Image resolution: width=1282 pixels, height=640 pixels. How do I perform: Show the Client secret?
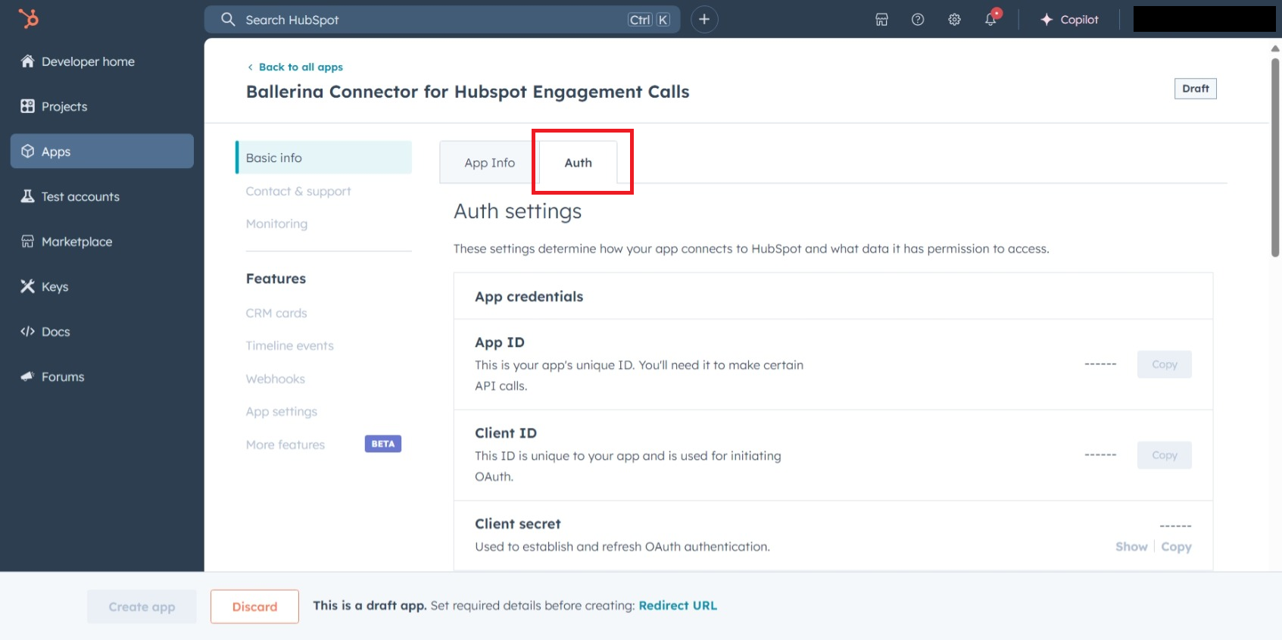pos(1131,547)
